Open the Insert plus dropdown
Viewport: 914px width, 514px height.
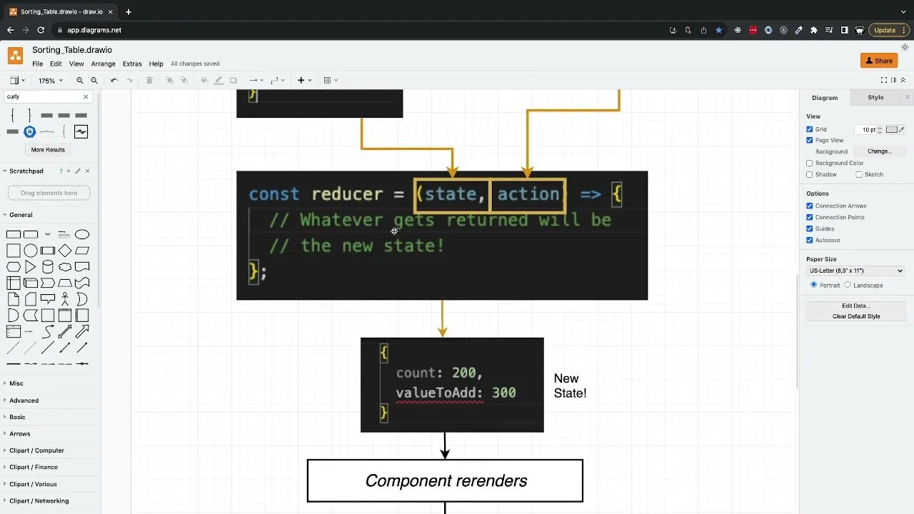pos(305,81)
